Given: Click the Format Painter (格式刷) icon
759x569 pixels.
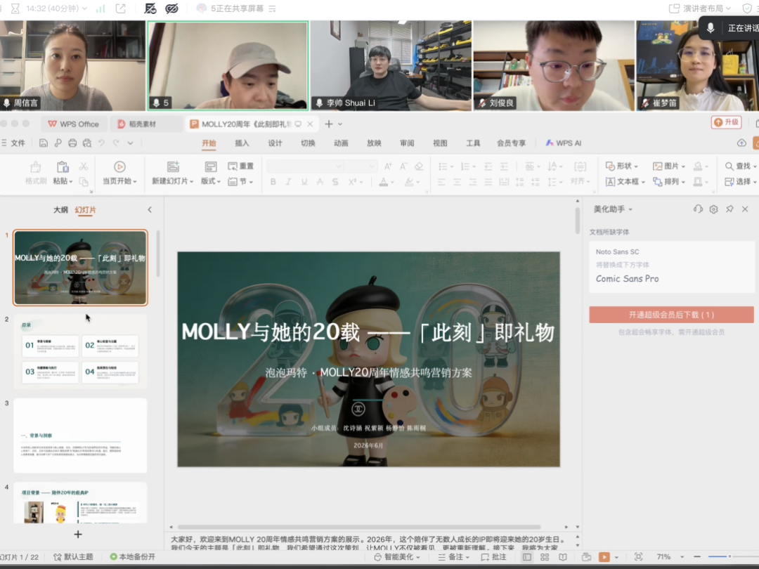Looking at the screenshot, I should (35, 167).
